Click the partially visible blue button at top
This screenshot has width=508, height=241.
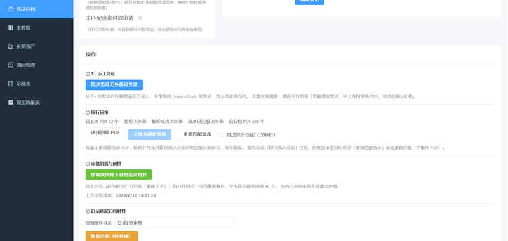(309, 2)
